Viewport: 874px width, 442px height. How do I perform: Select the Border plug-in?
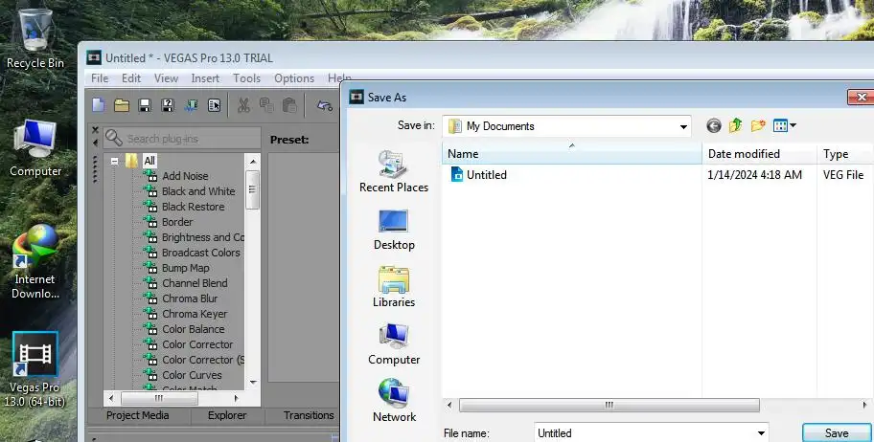(x=177, y=222)
